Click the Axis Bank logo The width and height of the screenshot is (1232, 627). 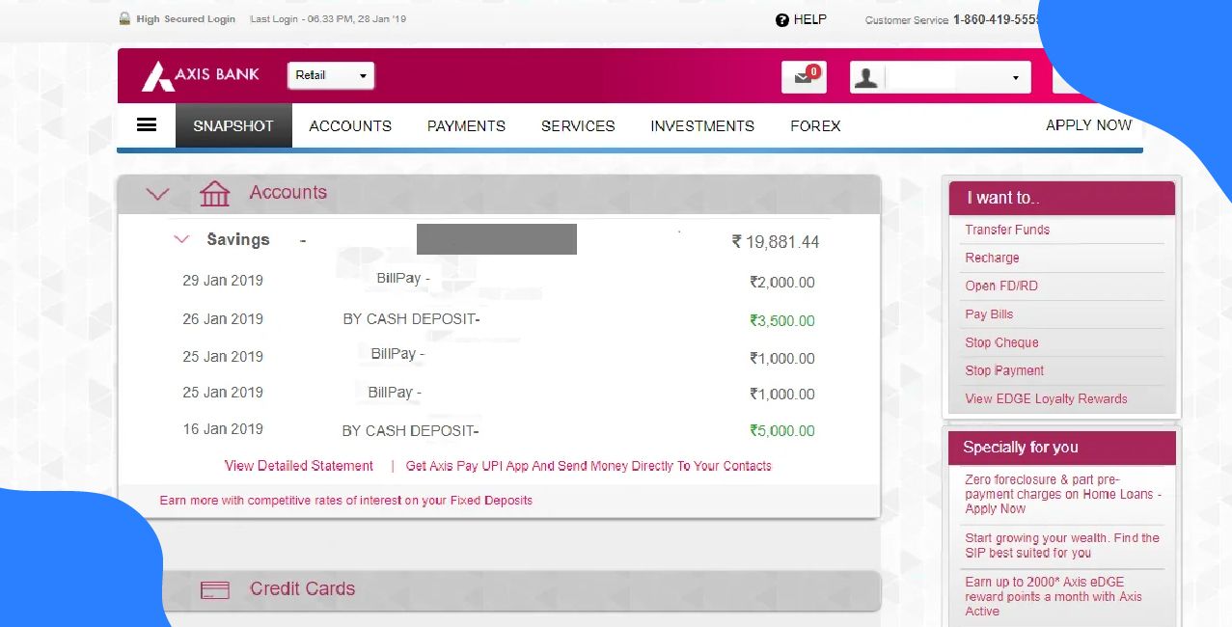click(199, 74)
